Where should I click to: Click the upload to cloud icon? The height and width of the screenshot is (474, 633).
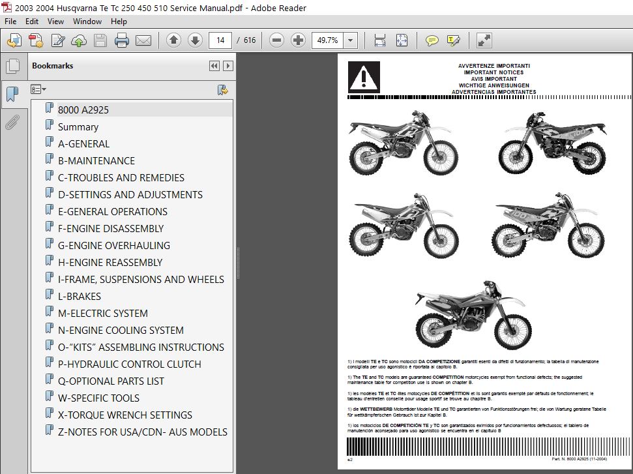coord(79,40)
